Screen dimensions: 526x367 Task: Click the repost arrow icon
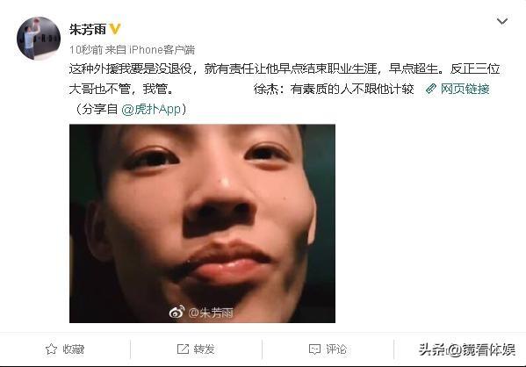(183, 349)
